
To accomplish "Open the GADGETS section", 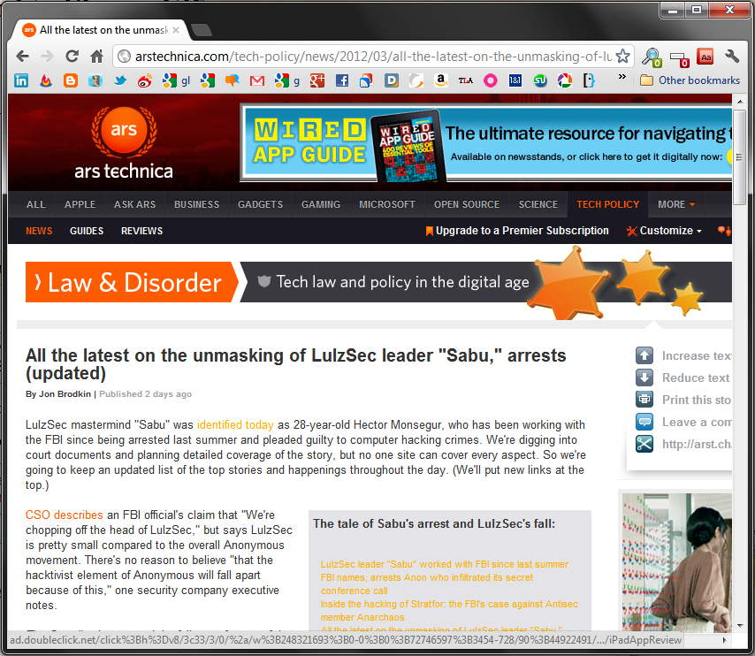I will tap(261, 204).
